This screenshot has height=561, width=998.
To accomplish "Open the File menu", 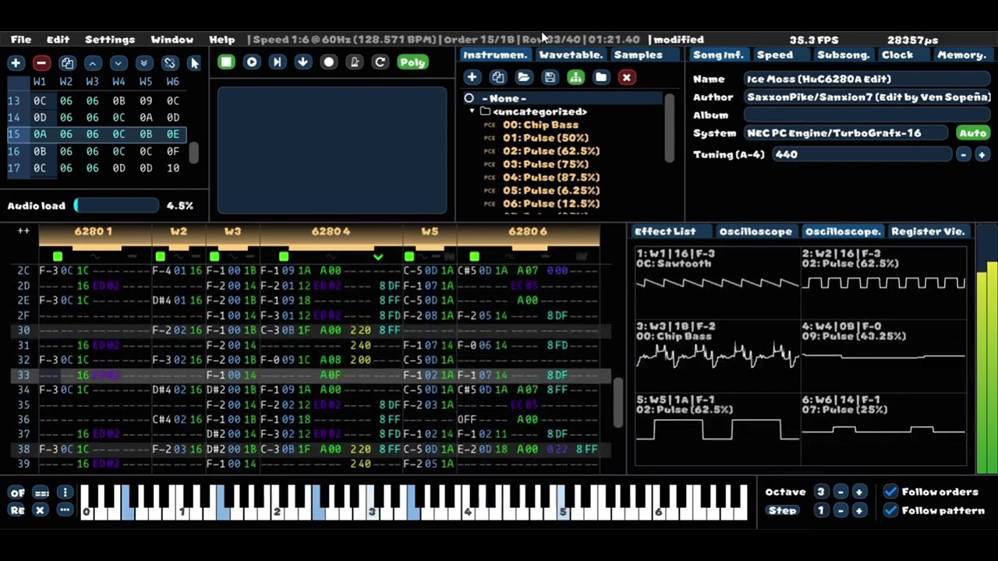I will pyautogui.click(x=21, y=39).
